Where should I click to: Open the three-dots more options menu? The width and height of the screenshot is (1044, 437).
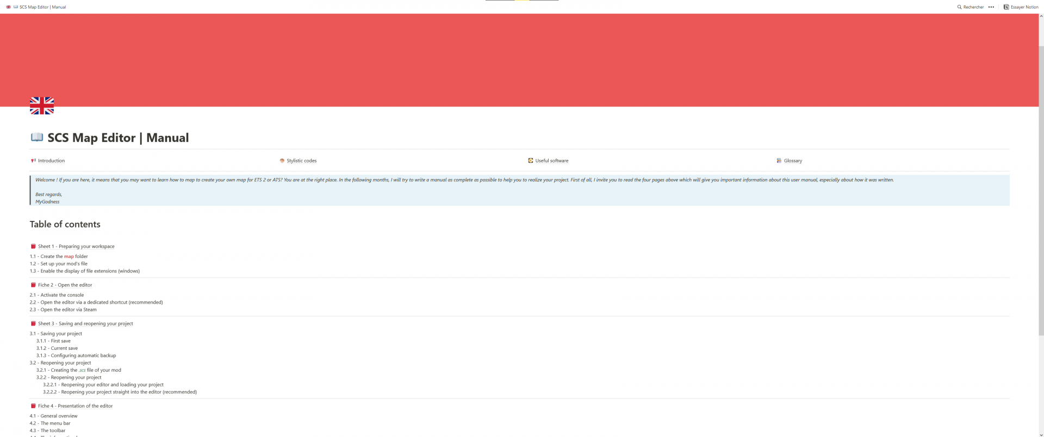click(x=991, y=7)
